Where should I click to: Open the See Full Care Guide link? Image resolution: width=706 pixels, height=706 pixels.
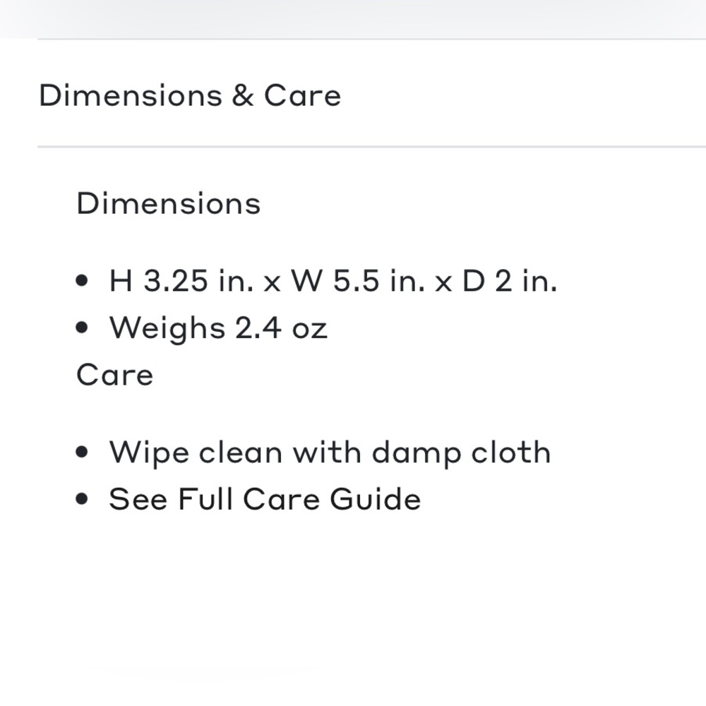265,499
